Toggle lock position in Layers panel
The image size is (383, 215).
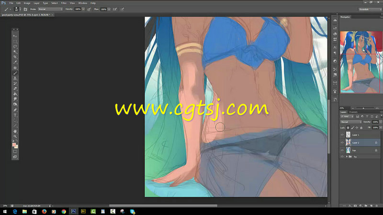[x=357, y=128]
